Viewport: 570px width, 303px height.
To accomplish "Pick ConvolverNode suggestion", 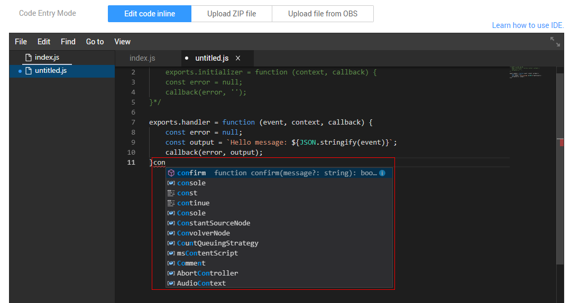I will 279,233.
